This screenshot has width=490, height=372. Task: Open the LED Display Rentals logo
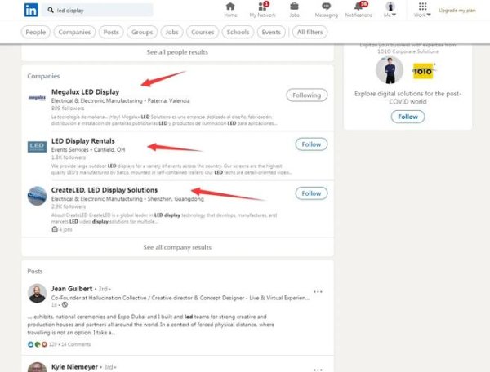[37, 147]
